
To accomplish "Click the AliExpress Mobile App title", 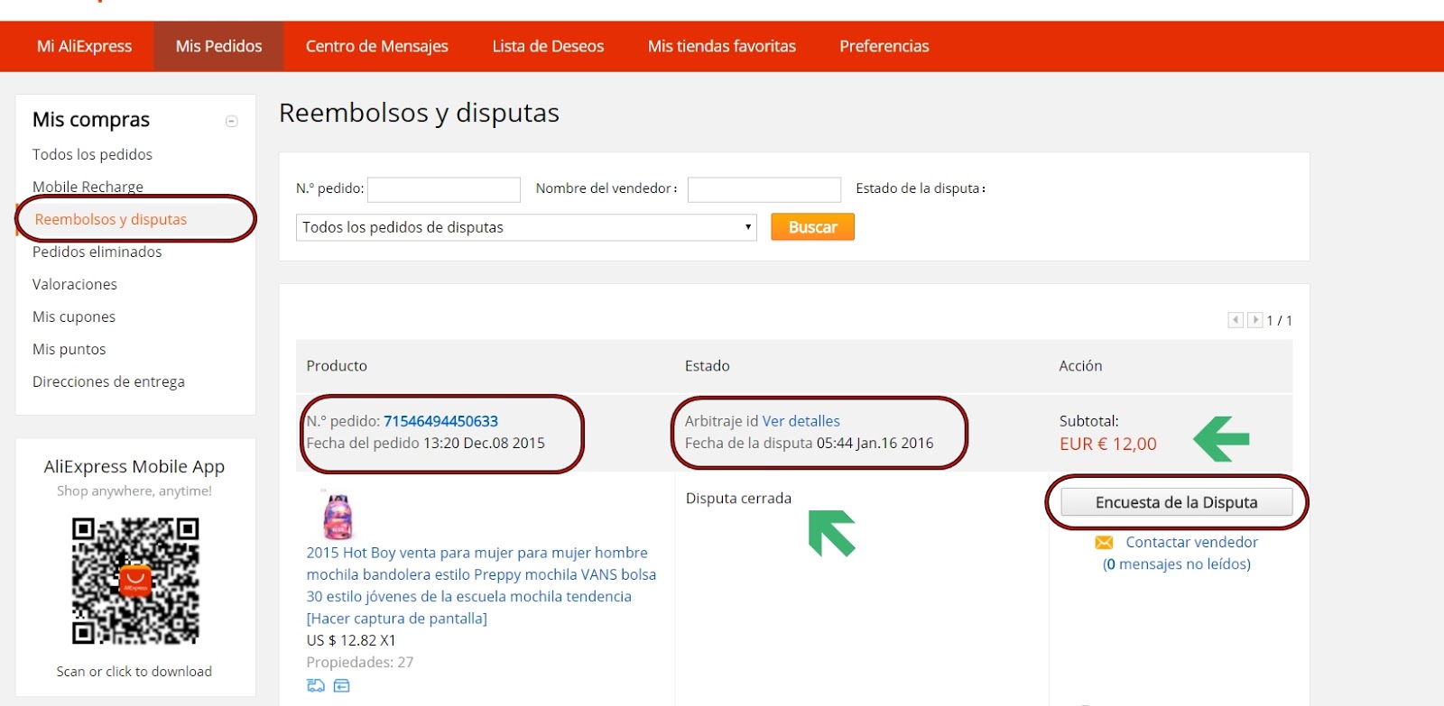I will (134, 466).
